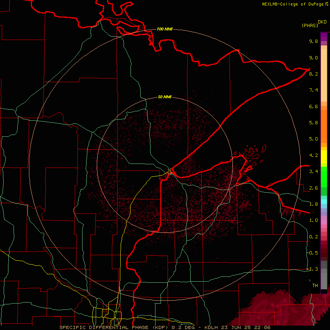Click the -1.3 scale value
The height and width of the screenshot is (330, 330).
312,269
